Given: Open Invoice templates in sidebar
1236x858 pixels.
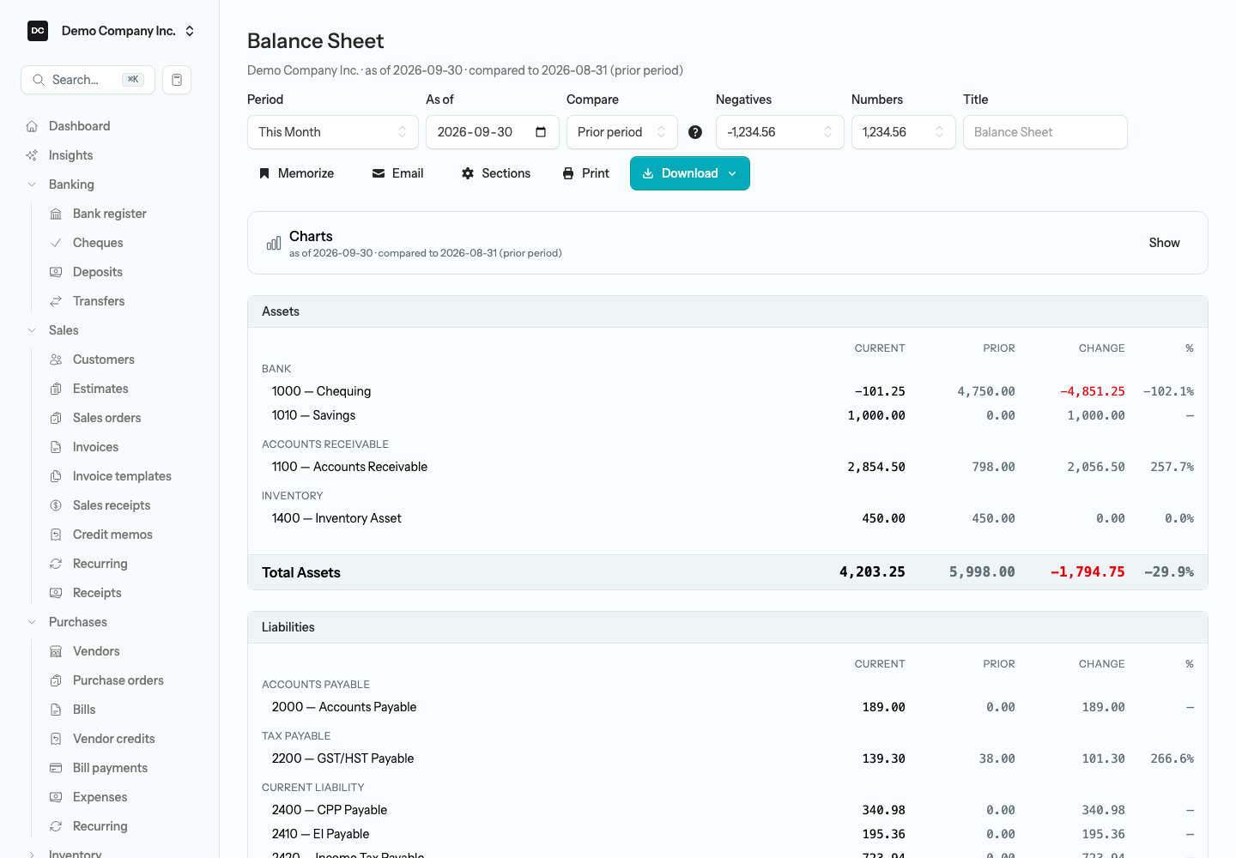Looking at the screenshot, I should pos(122,476).
